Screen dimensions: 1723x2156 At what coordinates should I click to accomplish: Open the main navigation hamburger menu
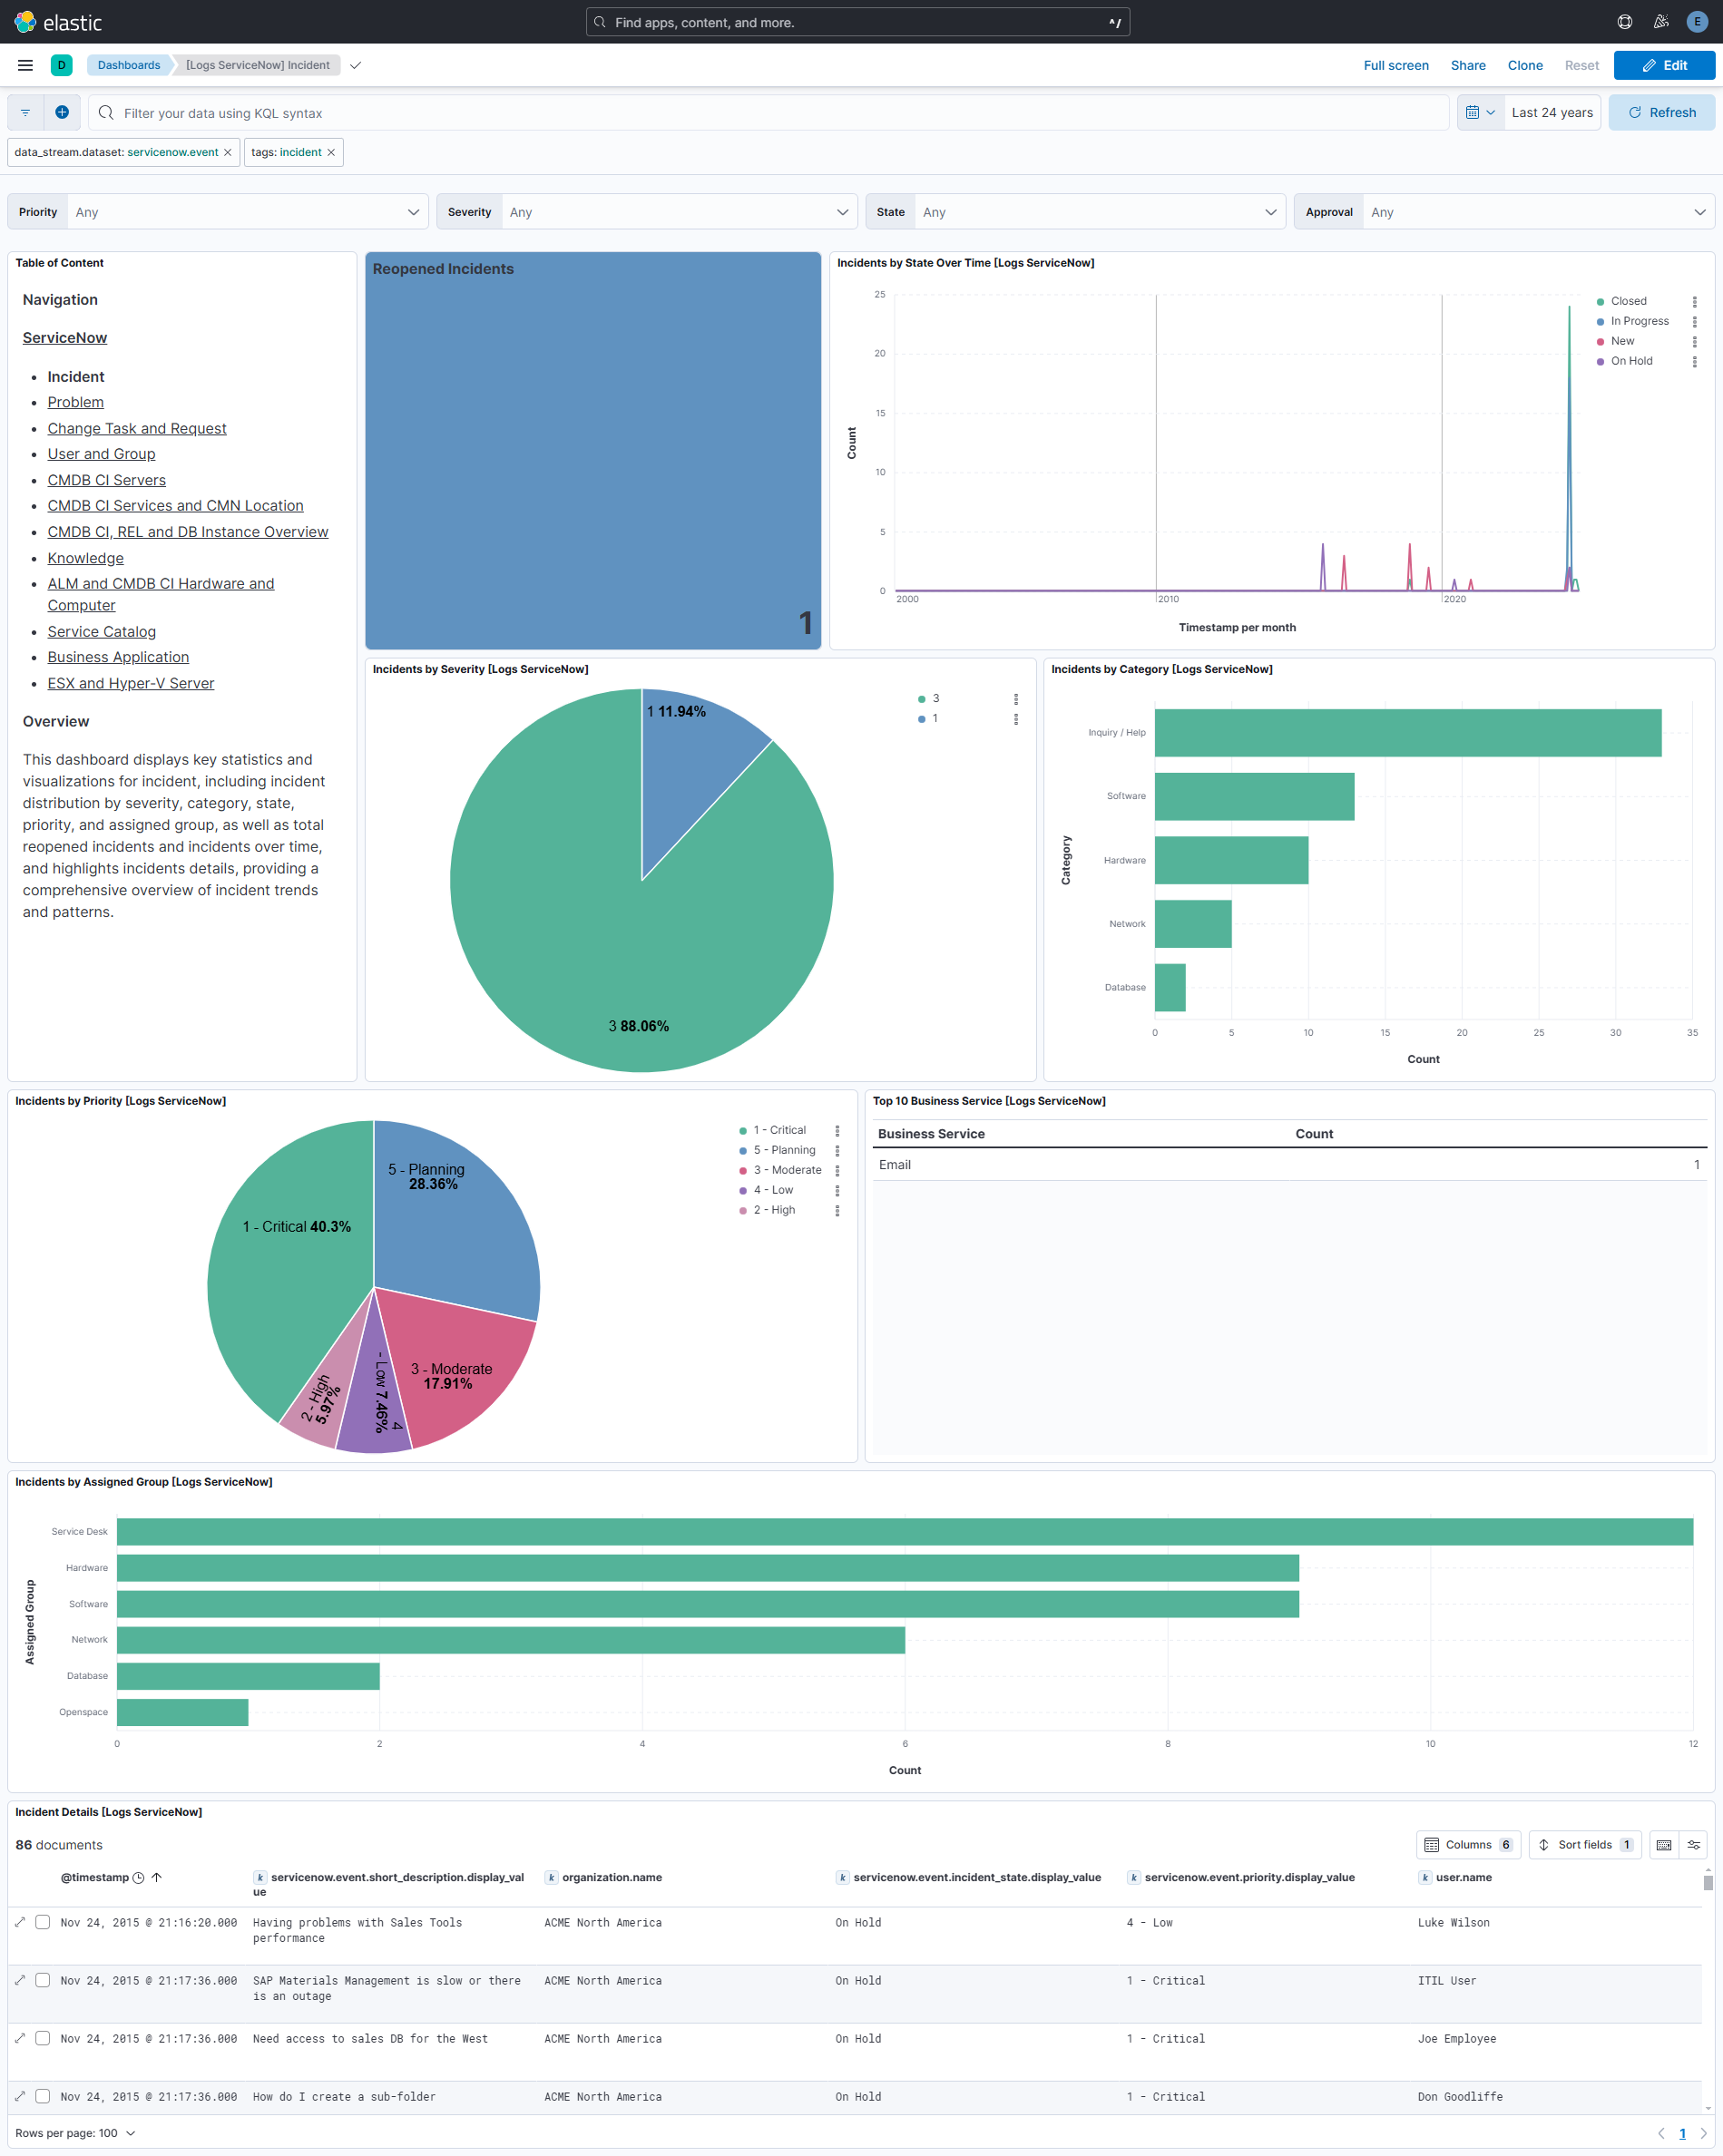tap(25, 64)
